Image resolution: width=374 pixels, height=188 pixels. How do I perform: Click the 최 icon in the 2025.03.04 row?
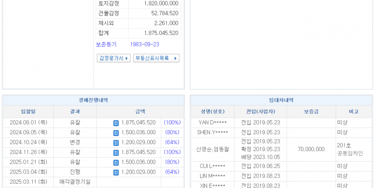[x=116, y=172]
